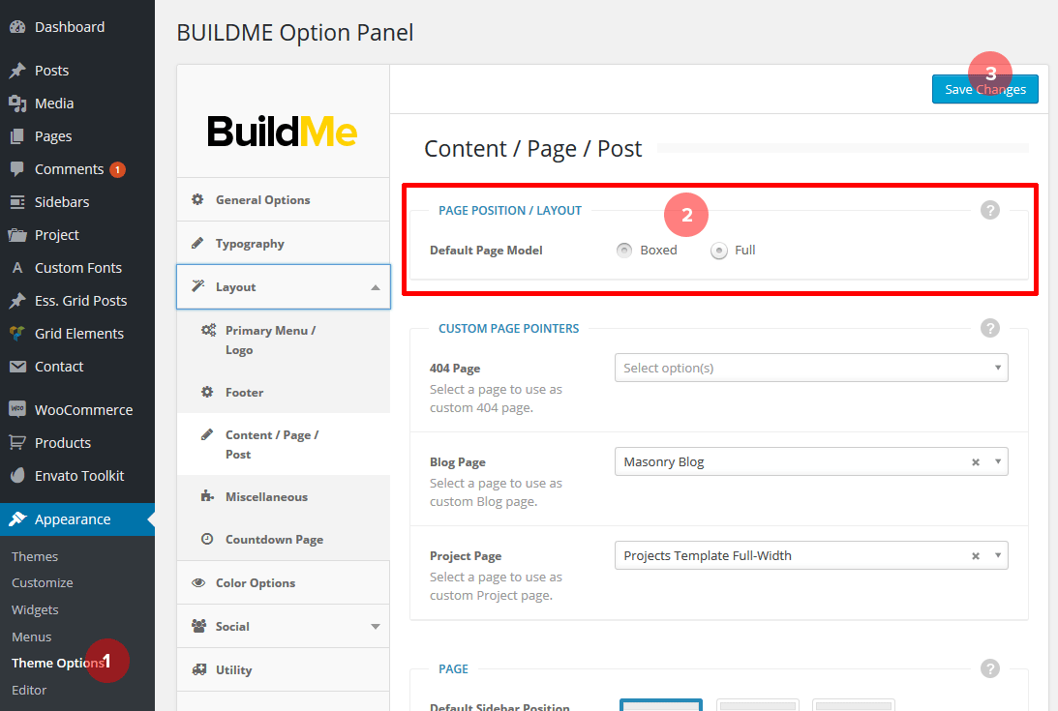Open the Countdown Page settings
This screenshot has height=711, width=1058.
pos(274,540)
